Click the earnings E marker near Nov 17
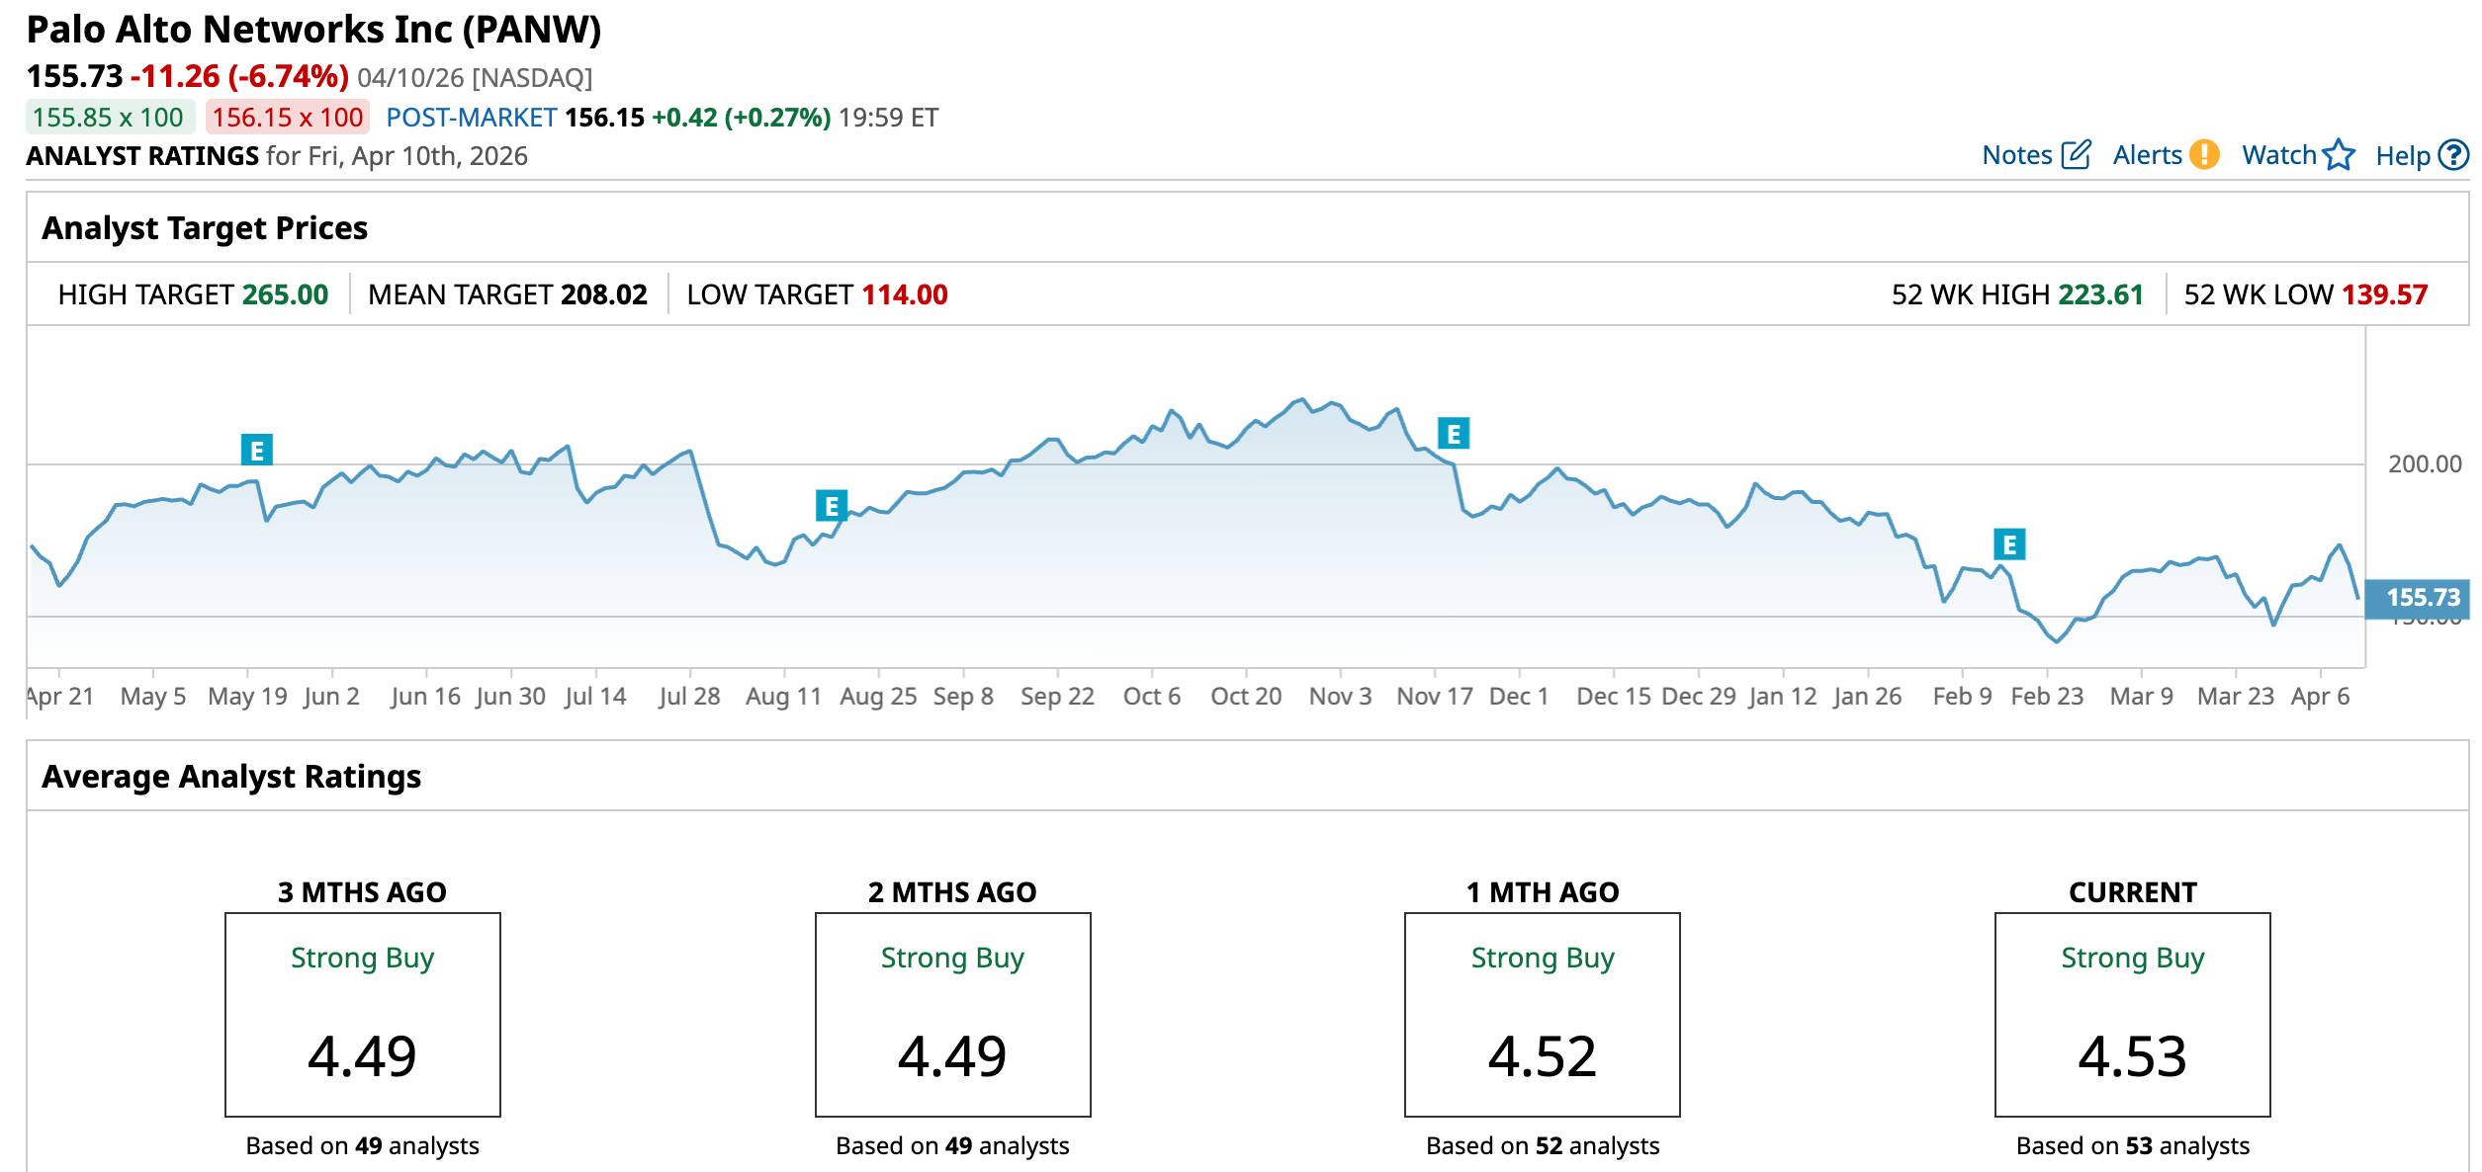2482x1172 pixels. 1453,434
